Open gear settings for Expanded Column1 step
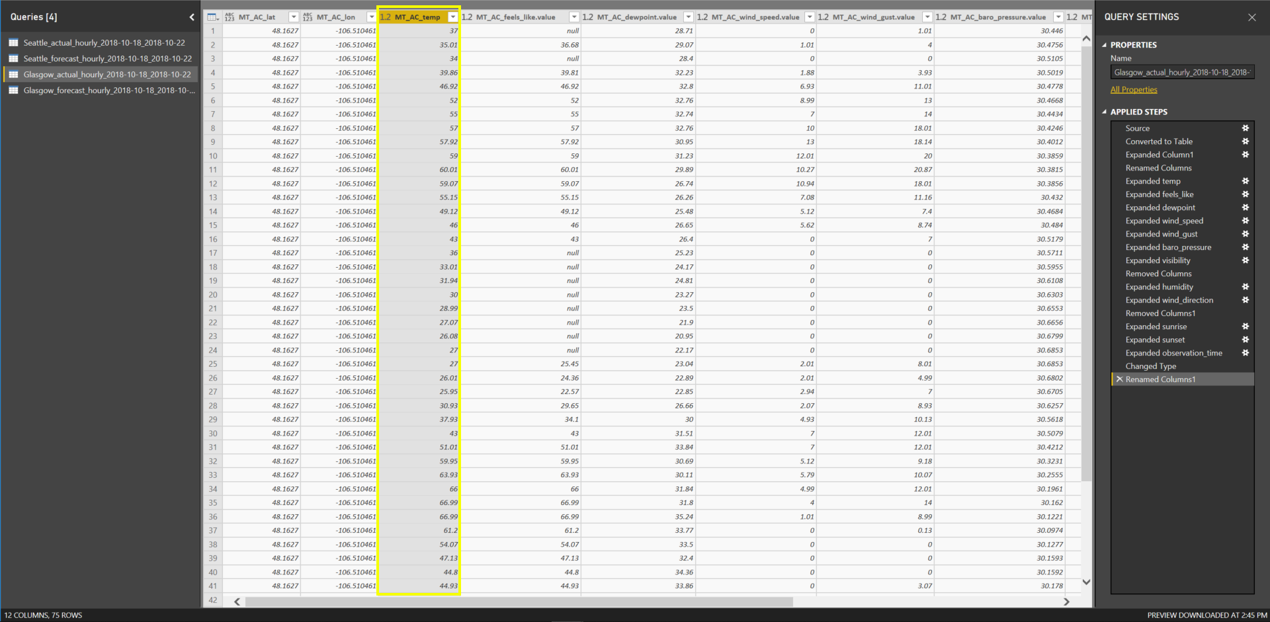1270x622 pixels. (x=1245, y=155)
